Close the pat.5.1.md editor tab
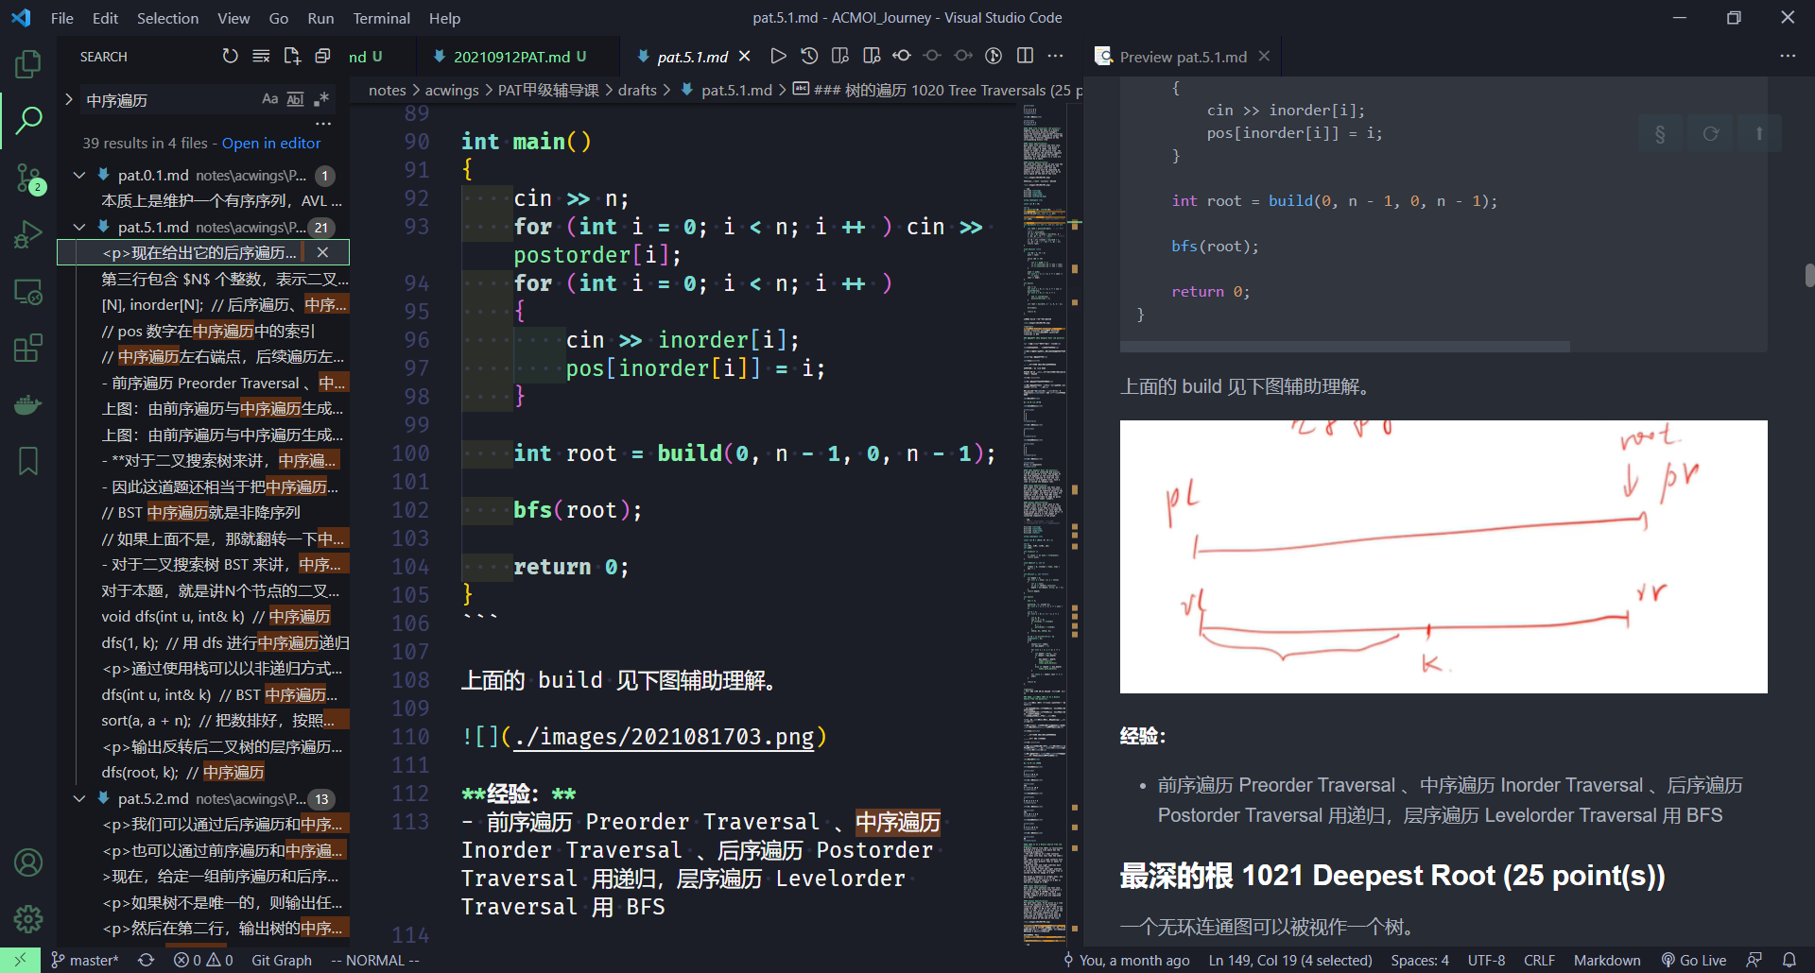 pyautogui.click(x=745, y=57)
